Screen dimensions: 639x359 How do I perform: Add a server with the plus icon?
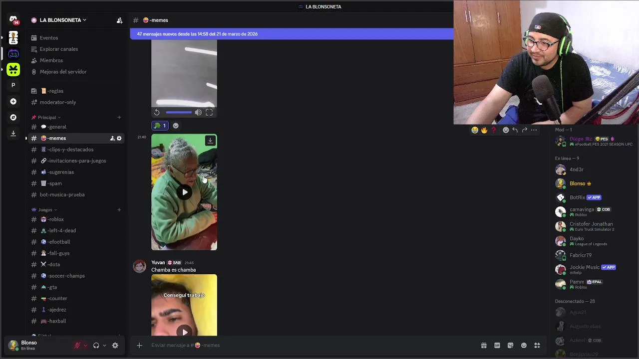click(13, 101)
